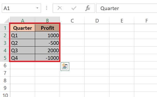This screenshot has height=97, width=157.
Task: Open the Quick Analysis button below the table
Action: coord(65,66)
